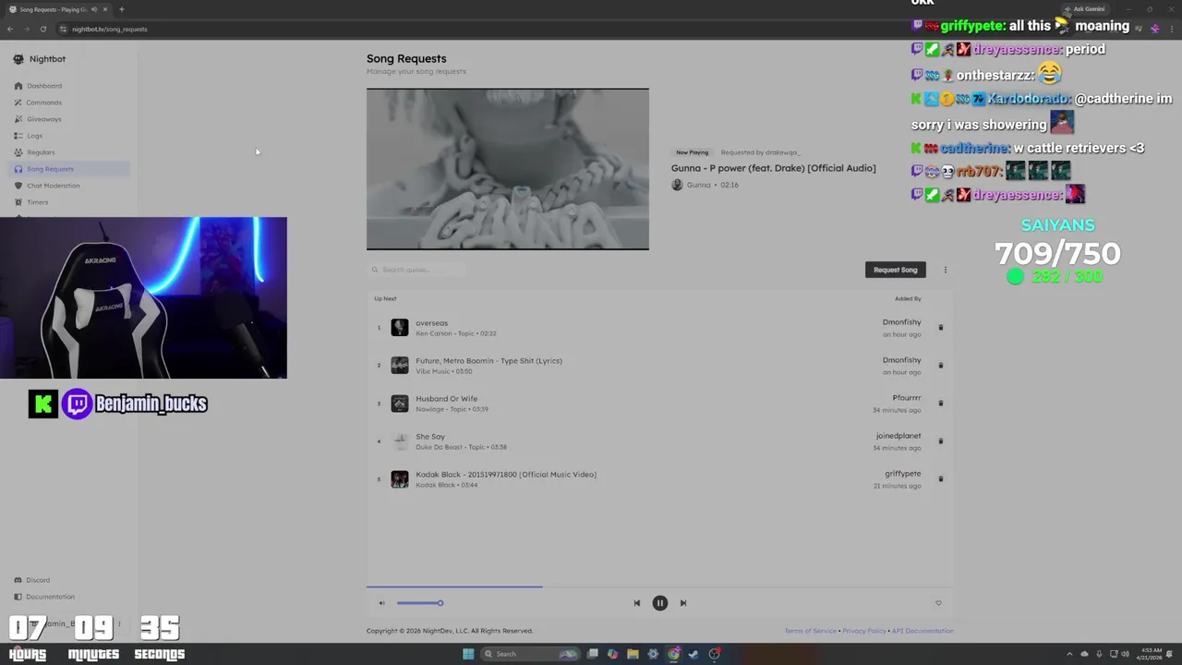Open the Gunna P power song title

(774, 168)
